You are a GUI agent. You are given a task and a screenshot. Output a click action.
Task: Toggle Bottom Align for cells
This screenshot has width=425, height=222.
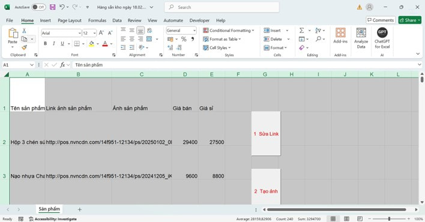(x=140, y=31)
